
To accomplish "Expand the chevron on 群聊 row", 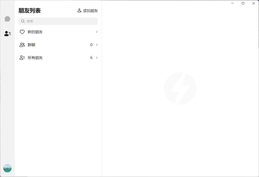I will click(97, 45).
